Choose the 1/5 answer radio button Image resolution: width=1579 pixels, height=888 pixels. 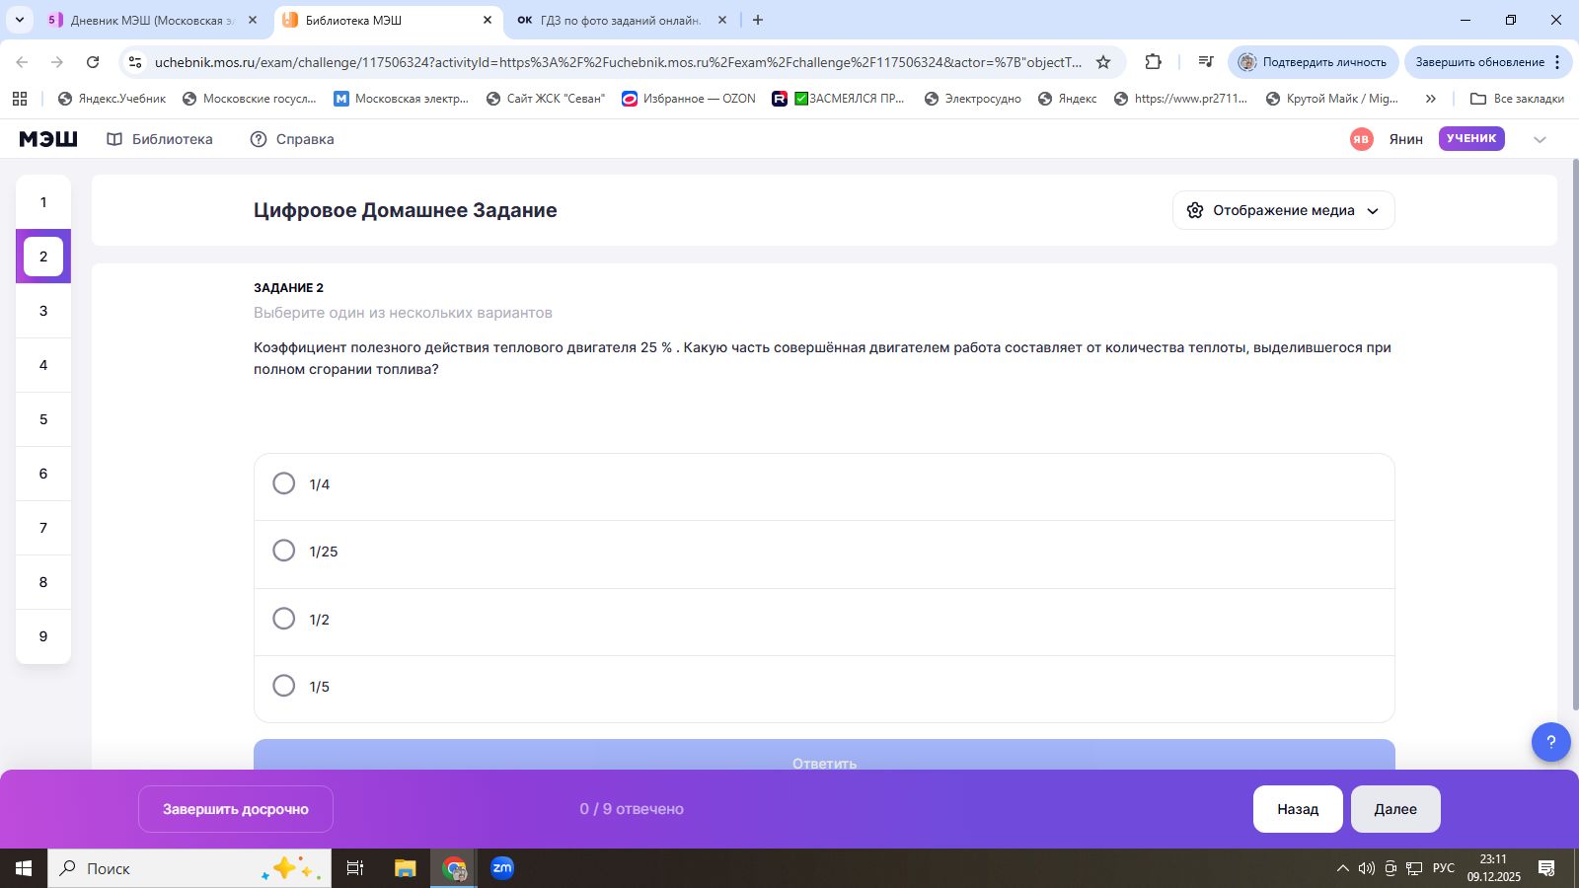click(284, 686)
